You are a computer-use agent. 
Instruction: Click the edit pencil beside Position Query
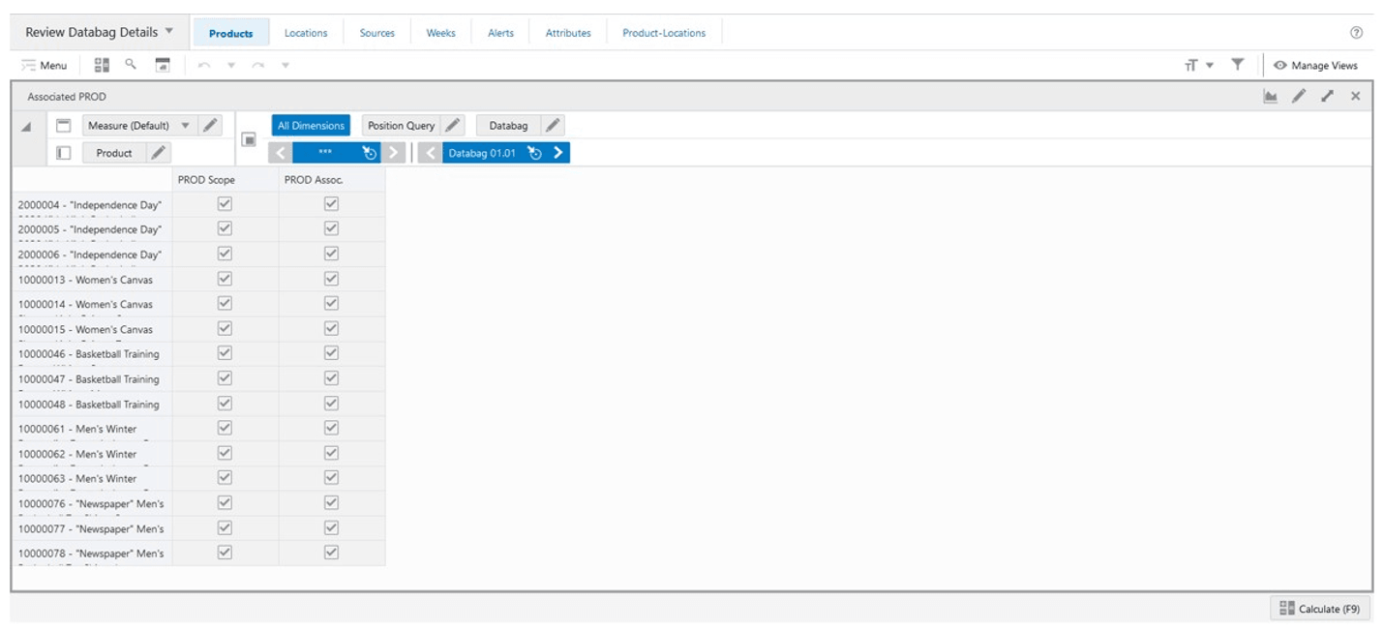click(450, 125)
